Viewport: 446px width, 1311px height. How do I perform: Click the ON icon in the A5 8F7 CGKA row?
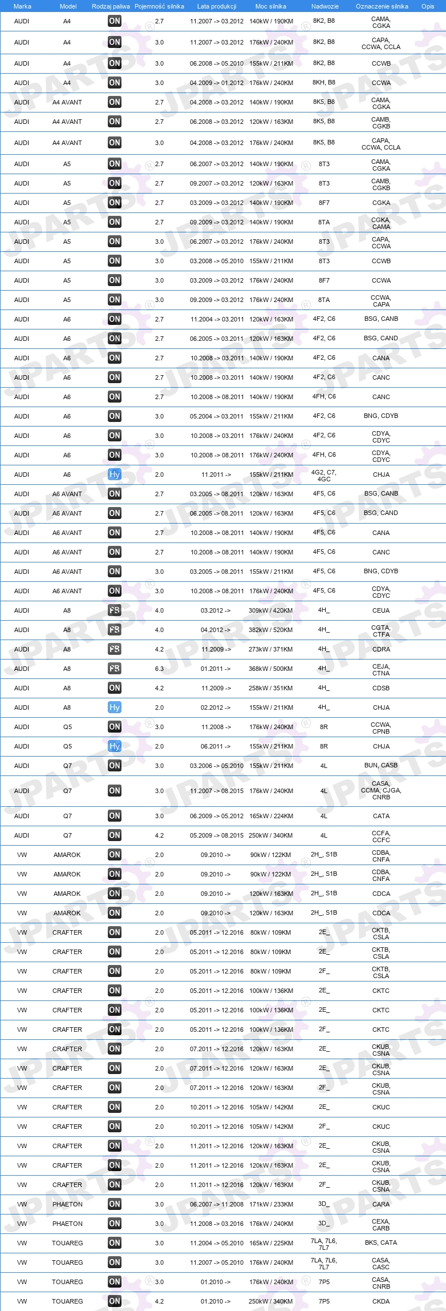point(115,203)
